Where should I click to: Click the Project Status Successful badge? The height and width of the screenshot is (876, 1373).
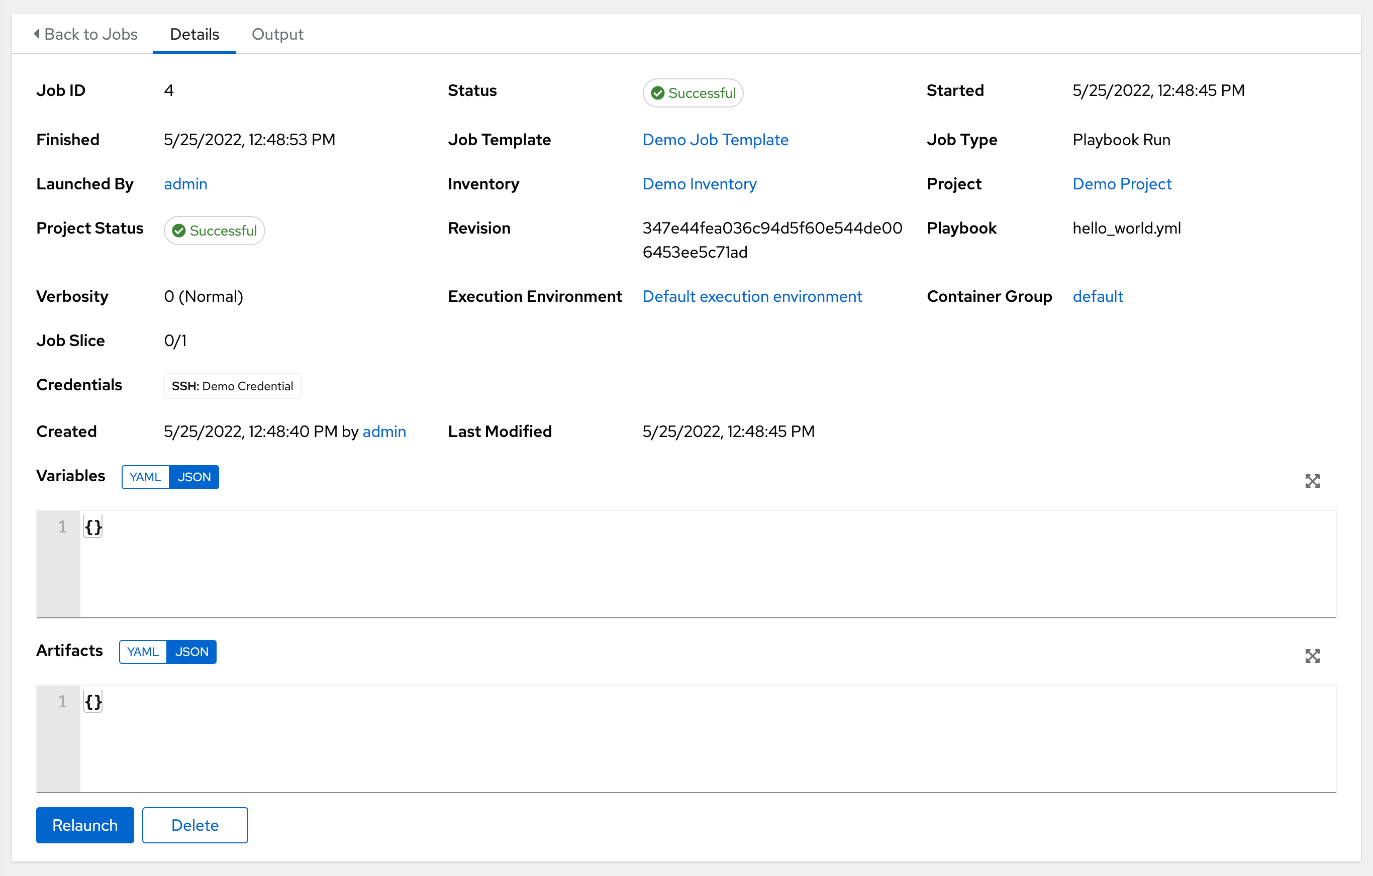point(215,230)
